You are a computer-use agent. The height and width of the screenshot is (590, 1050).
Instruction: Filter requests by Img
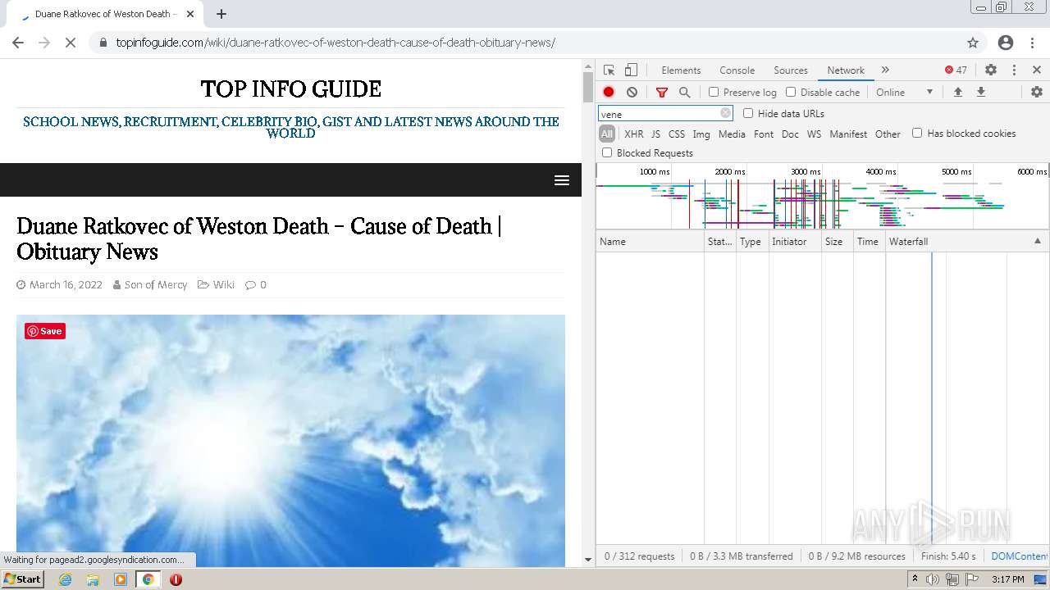click(x=701, y=134)
